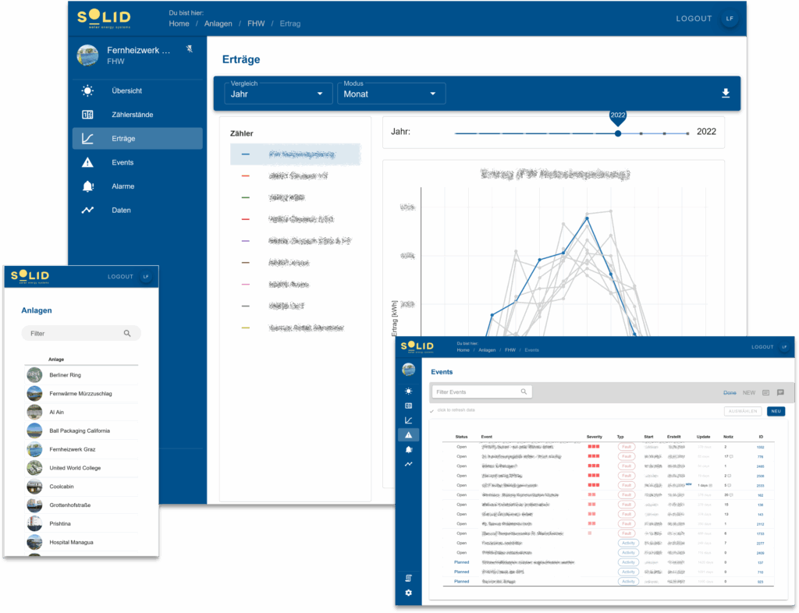Viewport: 799px width, 613px height.
Task: Open the Modus dropdown showing Monat
Action: (391, 93)
